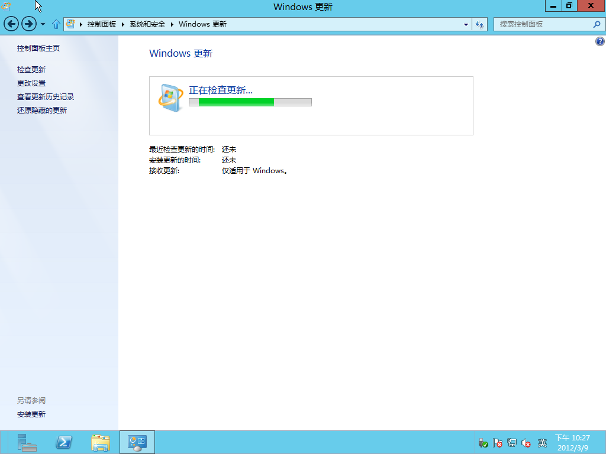This screenshot has width=606, height=454.
Task: Open Action Center flag tray icon
Action: (x=497, y=443)
